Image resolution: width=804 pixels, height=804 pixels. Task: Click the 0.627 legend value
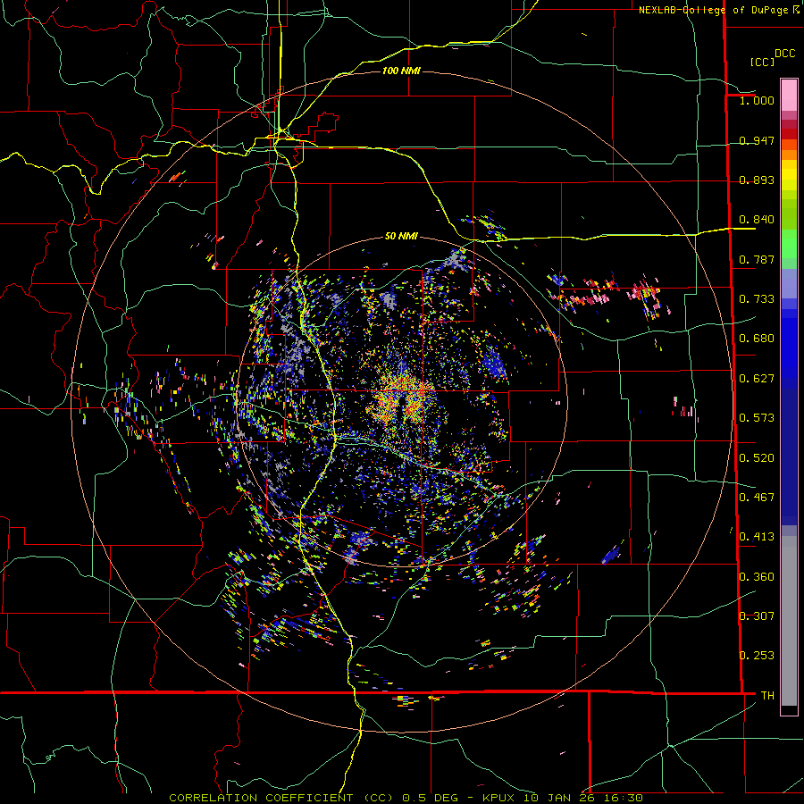[757, 379]
